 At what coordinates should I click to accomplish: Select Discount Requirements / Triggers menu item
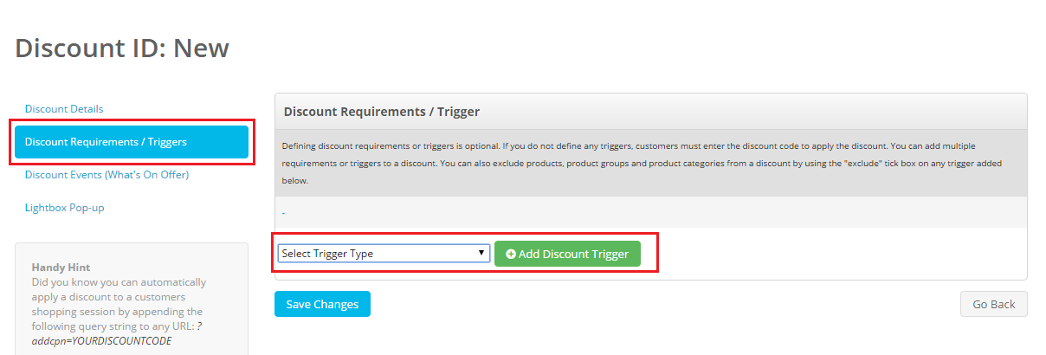click(x=132, y=142)
